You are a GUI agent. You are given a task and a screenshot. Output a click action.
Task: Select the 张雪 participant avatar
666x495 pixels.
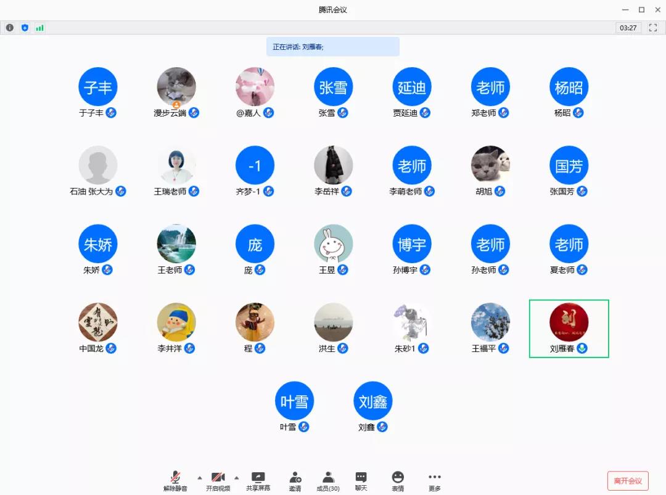coord(334,87)
